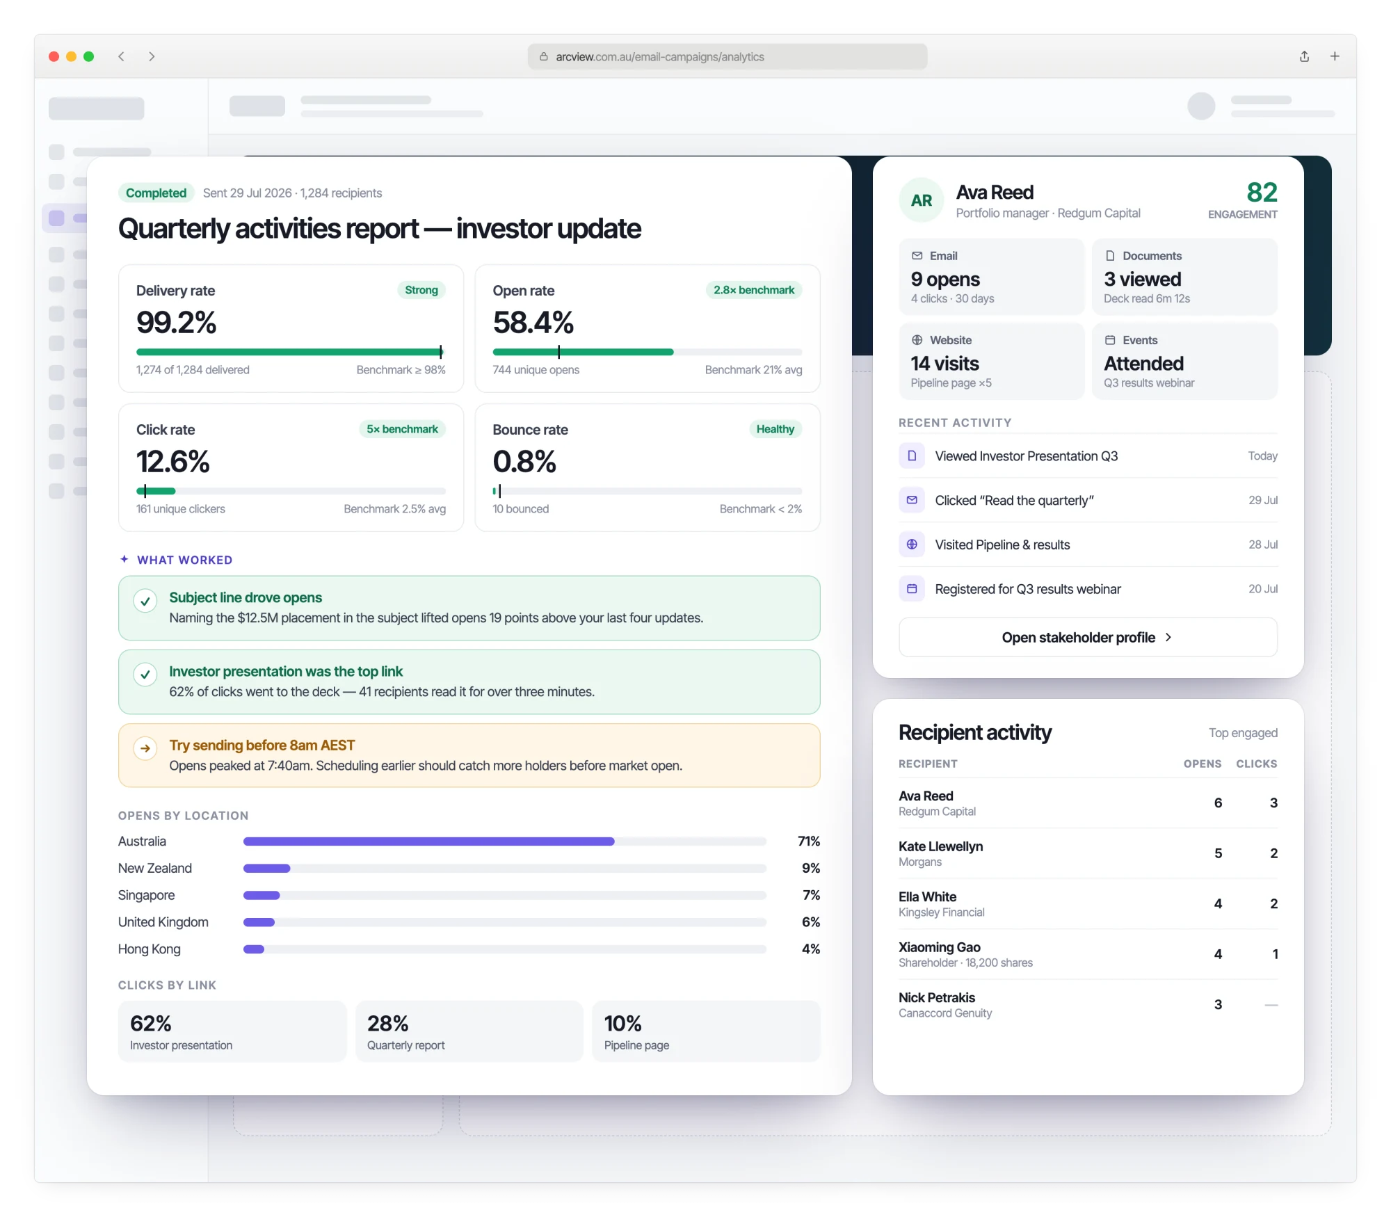The image size is (1391, 1217).
Task: Open a new tab with plus icon
Action: point(1335,56)
